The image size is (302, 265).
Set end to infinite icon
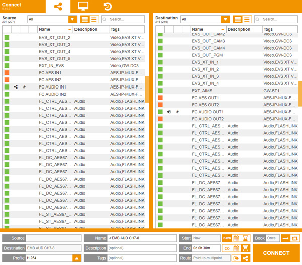tap(227, 248)
